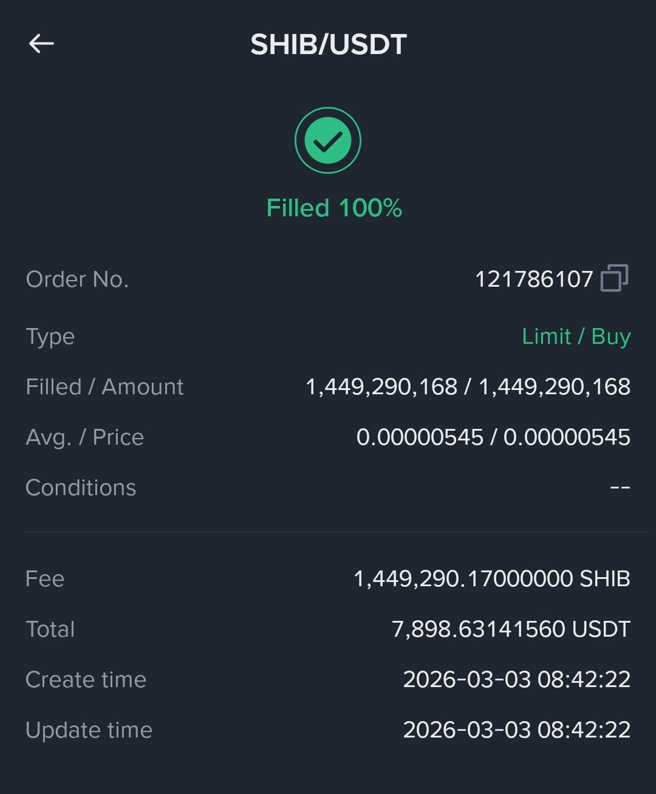Tap the SHIB/USDT page title
The image size is (656, 794).
coord(329,44)
